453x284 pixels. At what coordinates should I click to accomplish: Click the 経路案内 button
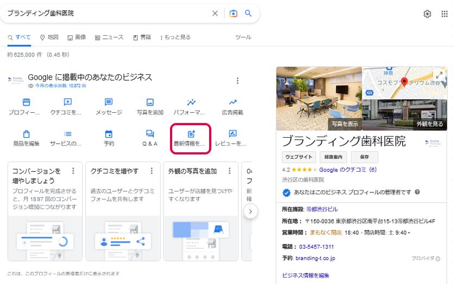pyautogui.click(x=333, y=157)
